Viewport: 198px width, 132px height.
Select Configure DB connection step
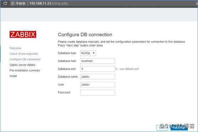click(25, 59)
